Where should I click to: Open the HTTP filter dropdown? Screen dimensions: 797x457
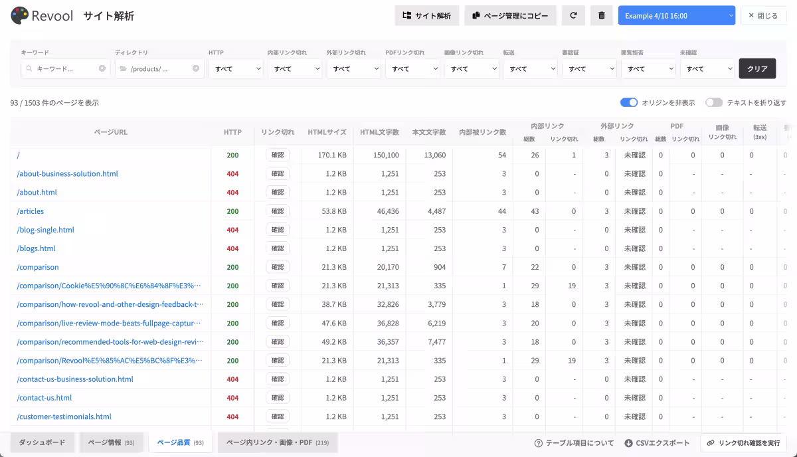click(236, 68)
